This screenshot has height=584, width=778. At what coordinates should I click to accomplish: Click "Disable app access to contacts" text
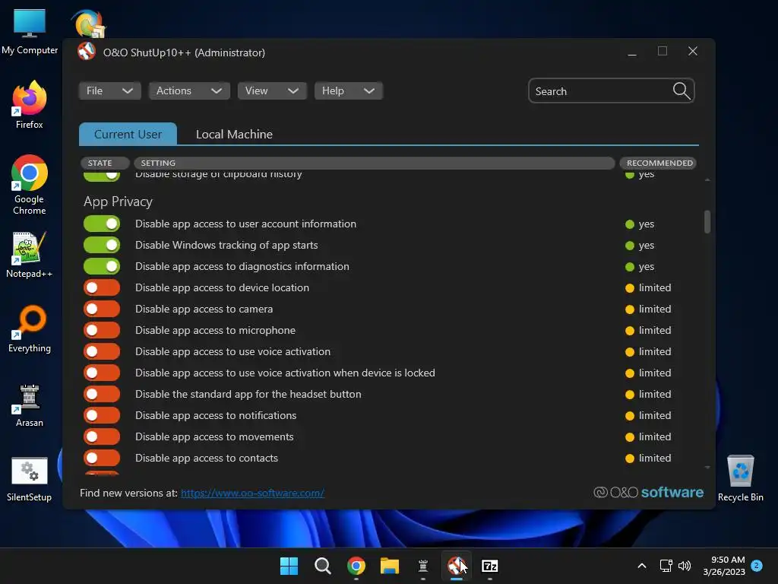(207, 458)
